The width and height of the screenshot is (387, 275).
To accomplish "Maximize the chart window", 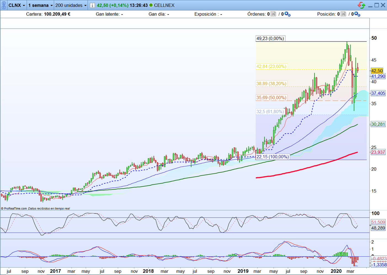I will pos(377,5).
